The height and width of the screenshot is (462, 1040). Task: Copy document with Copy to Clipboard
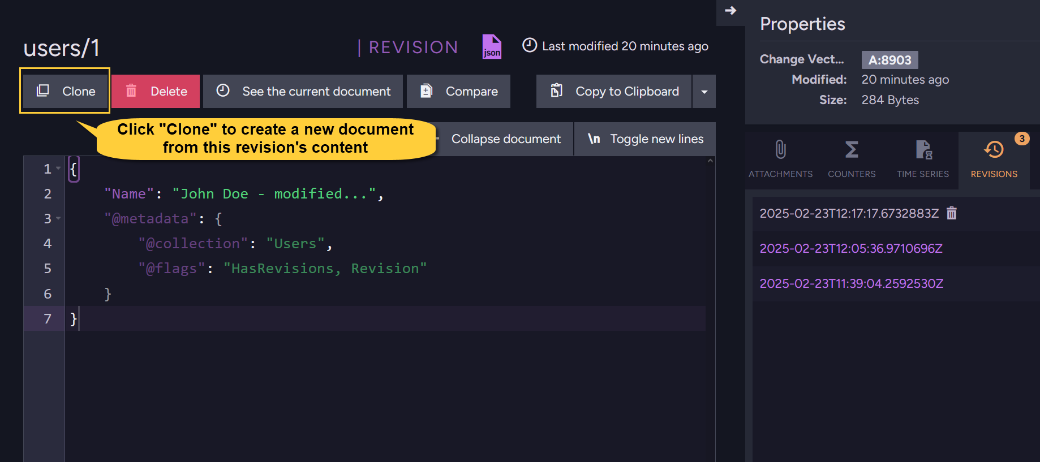(614, 91)
